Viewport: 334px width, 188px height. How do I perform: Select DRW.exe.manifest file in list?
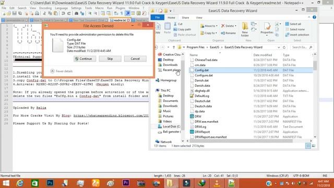(250, 122)
